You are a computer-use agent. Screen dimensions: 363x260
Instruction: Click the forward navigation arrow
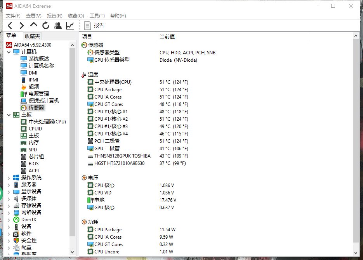click(22, 26)
